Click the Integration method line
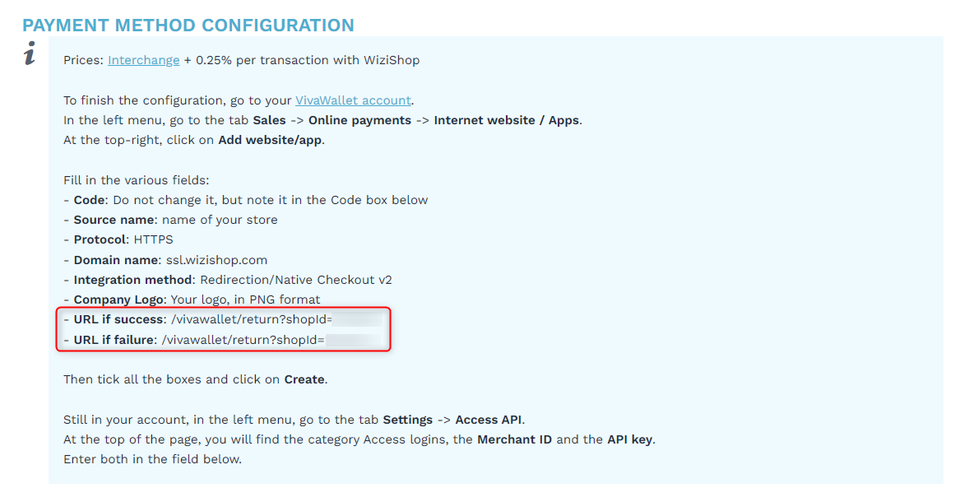 coord(227,280)
